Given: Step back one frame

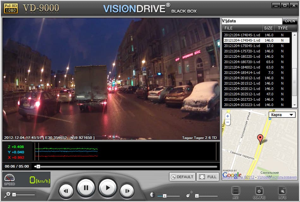Looking at the screenshot, I should point(66,191).
